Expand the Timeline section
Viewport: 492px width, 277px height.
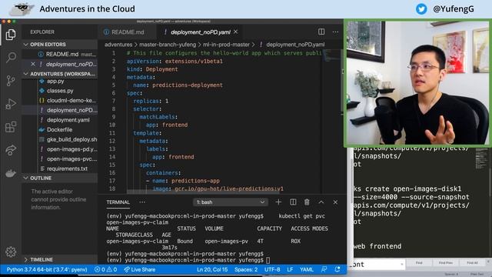[x=60, y=259]
